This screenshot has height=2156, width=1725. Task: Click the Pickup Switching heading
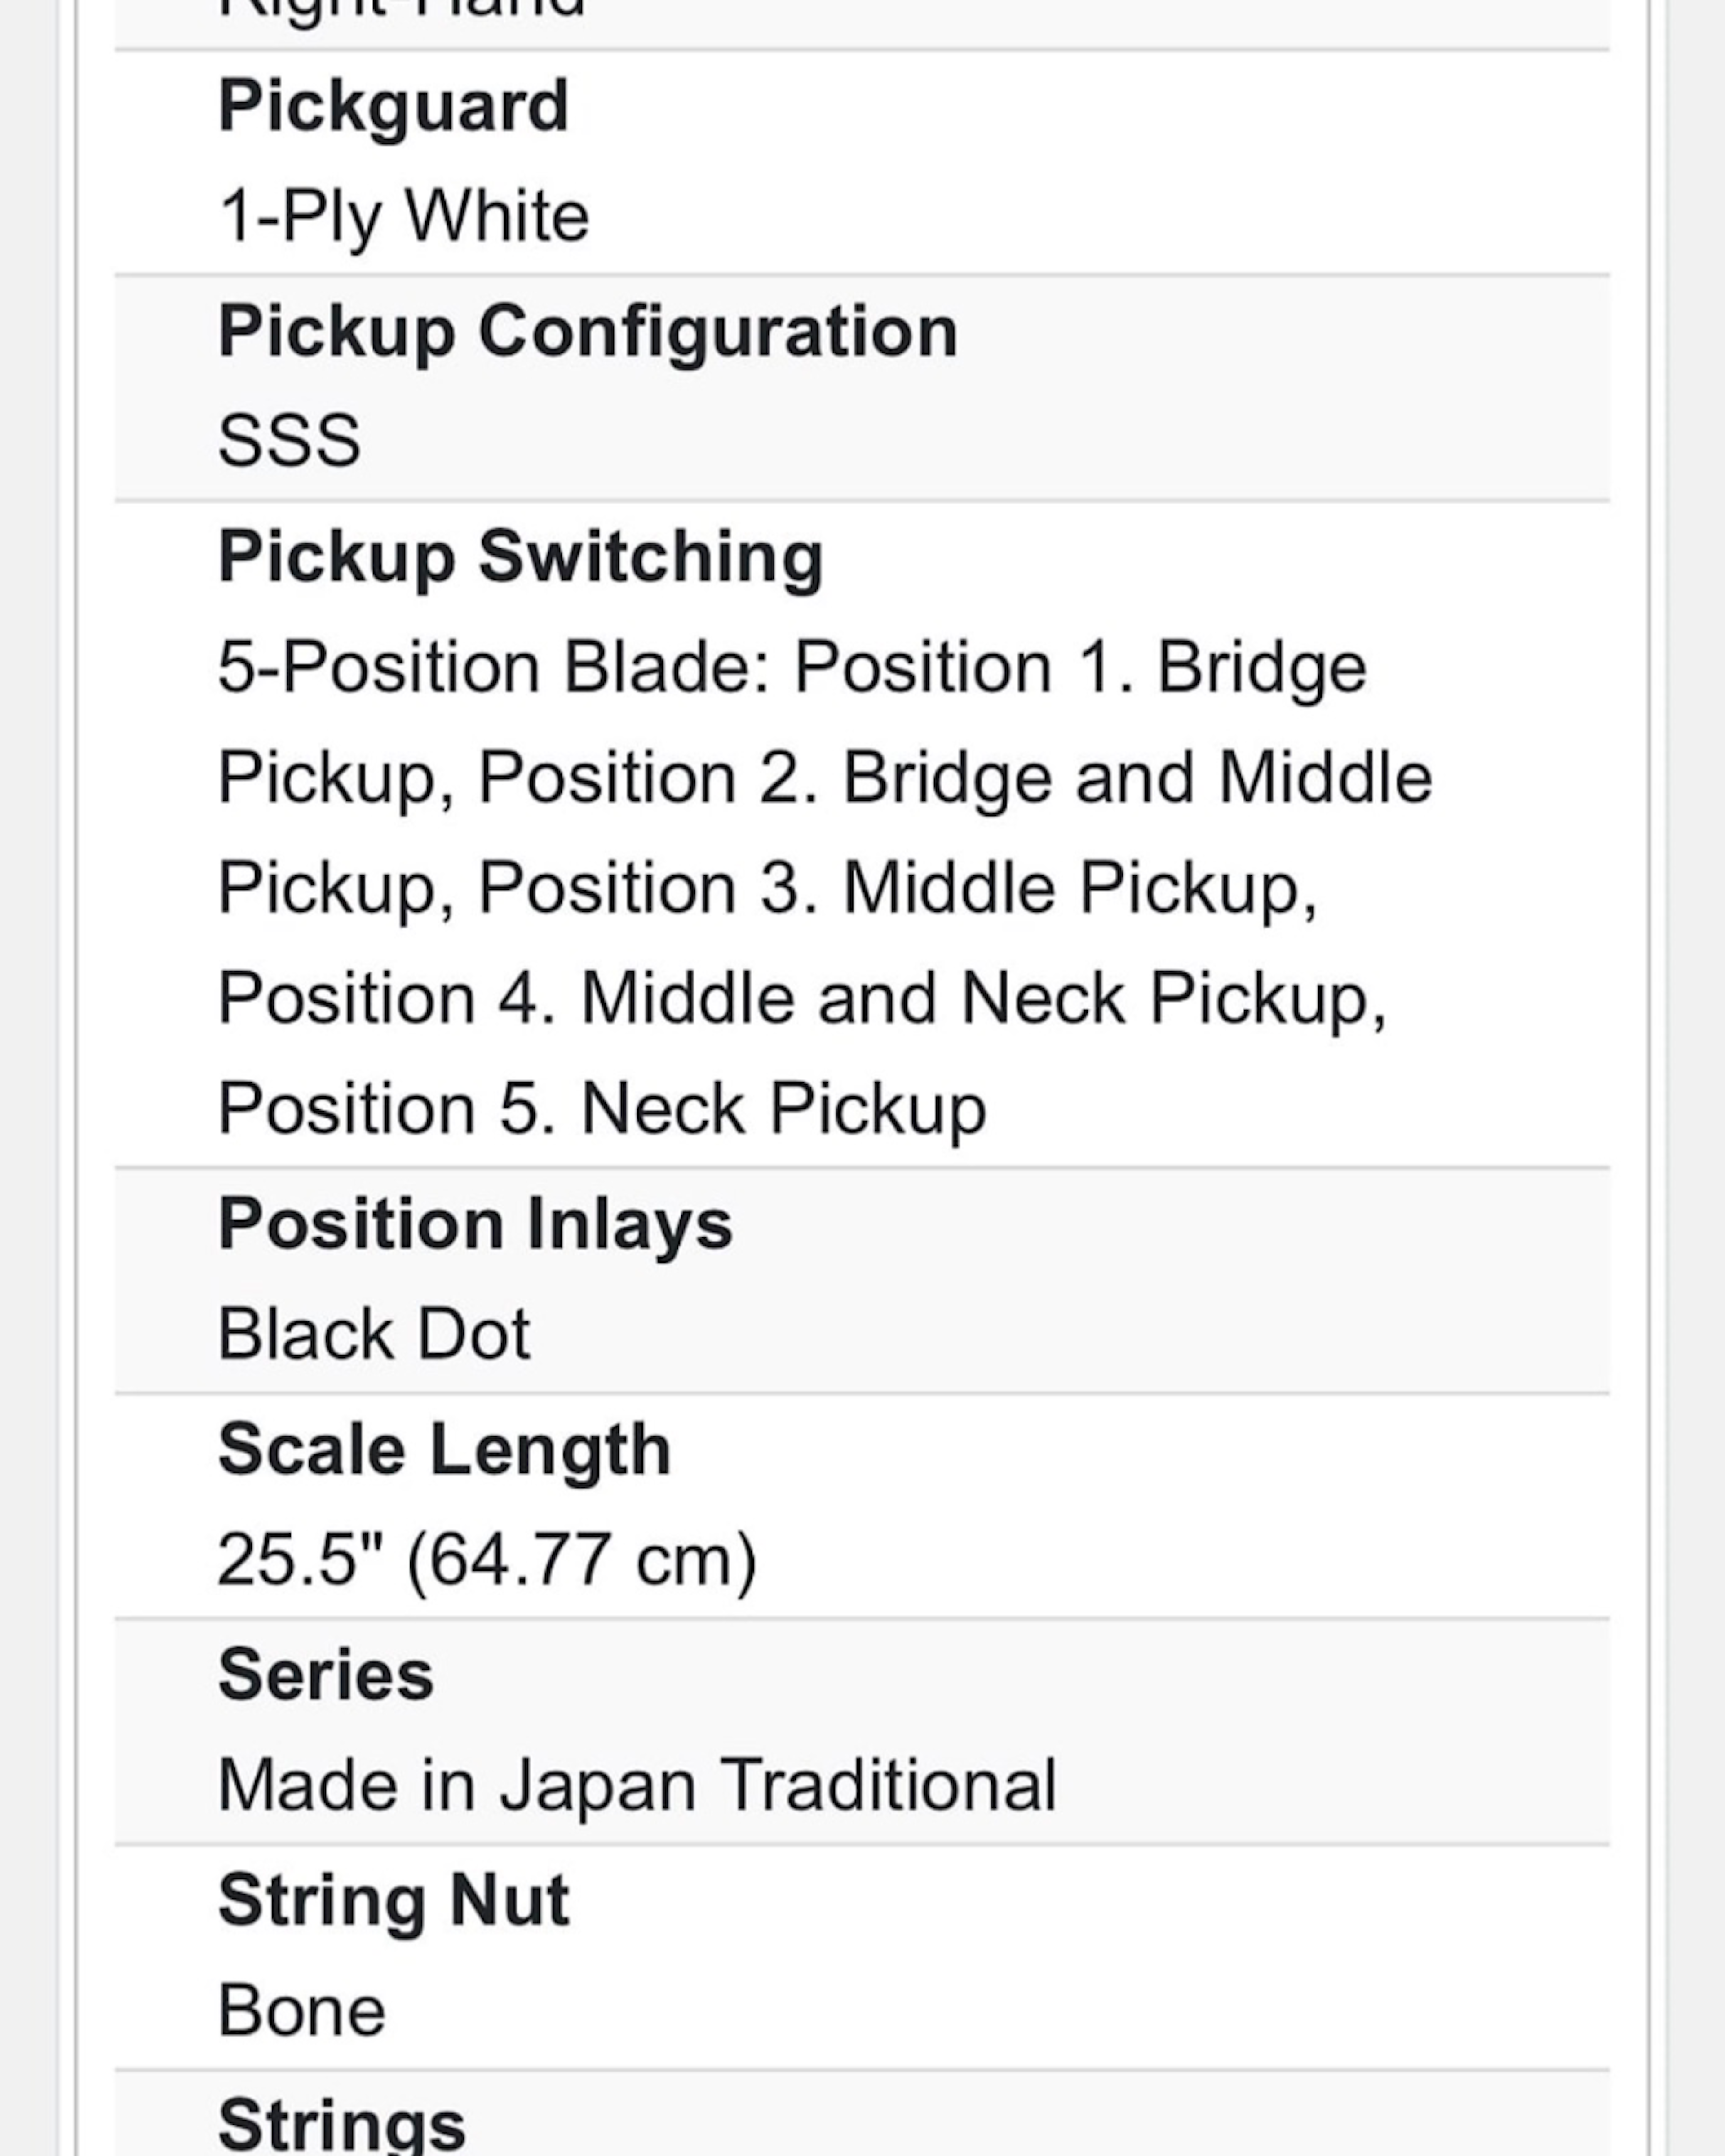(520, 557)
